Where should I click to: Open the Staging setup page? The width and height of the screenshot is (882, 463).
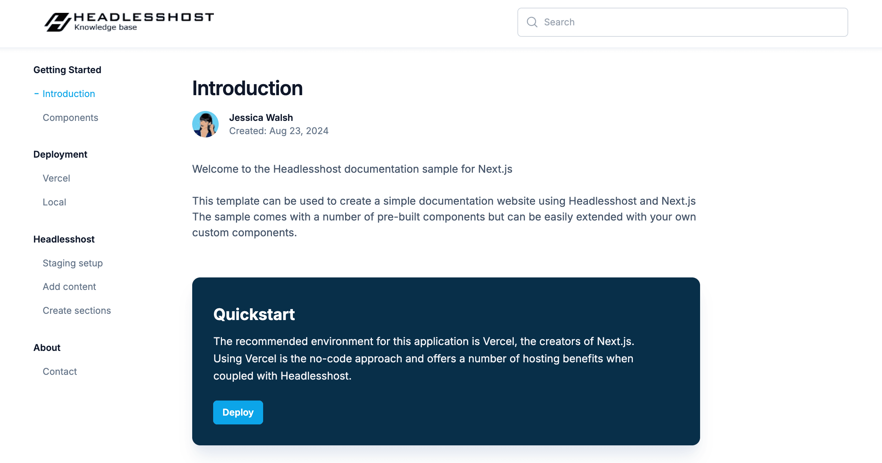[x=72, y=263]
